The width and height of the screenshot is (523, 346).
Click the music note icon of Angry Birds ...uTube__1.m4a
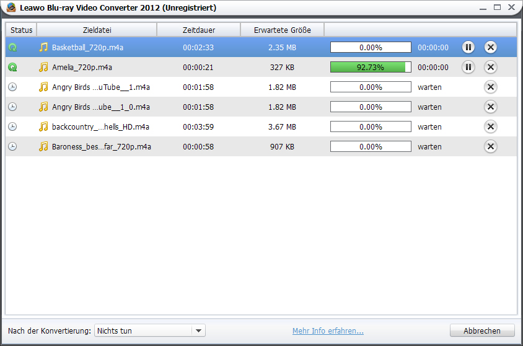pos(43,87)
